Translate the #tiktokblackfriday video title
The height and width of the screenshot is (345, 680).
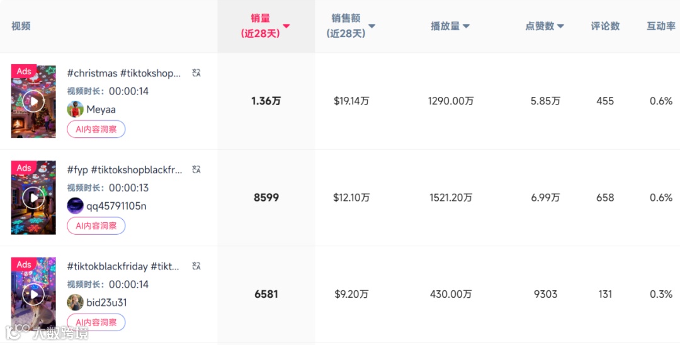(196, 266)
